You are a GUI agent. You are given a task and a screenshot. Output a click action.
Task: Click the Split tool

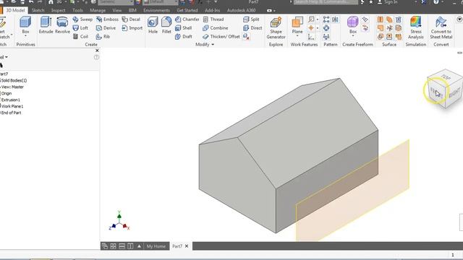coord(251,19)
